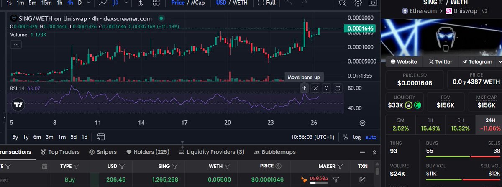Screen dimensions: 502x187
Task: Select the 4h timeframe
Action: click(x=69, y=3)
